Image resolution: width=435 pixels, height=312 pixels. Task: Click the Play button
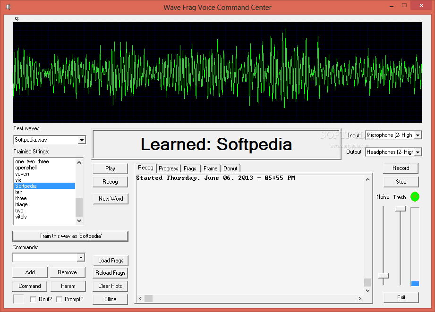pyautogui.click(x=110, y=169)
